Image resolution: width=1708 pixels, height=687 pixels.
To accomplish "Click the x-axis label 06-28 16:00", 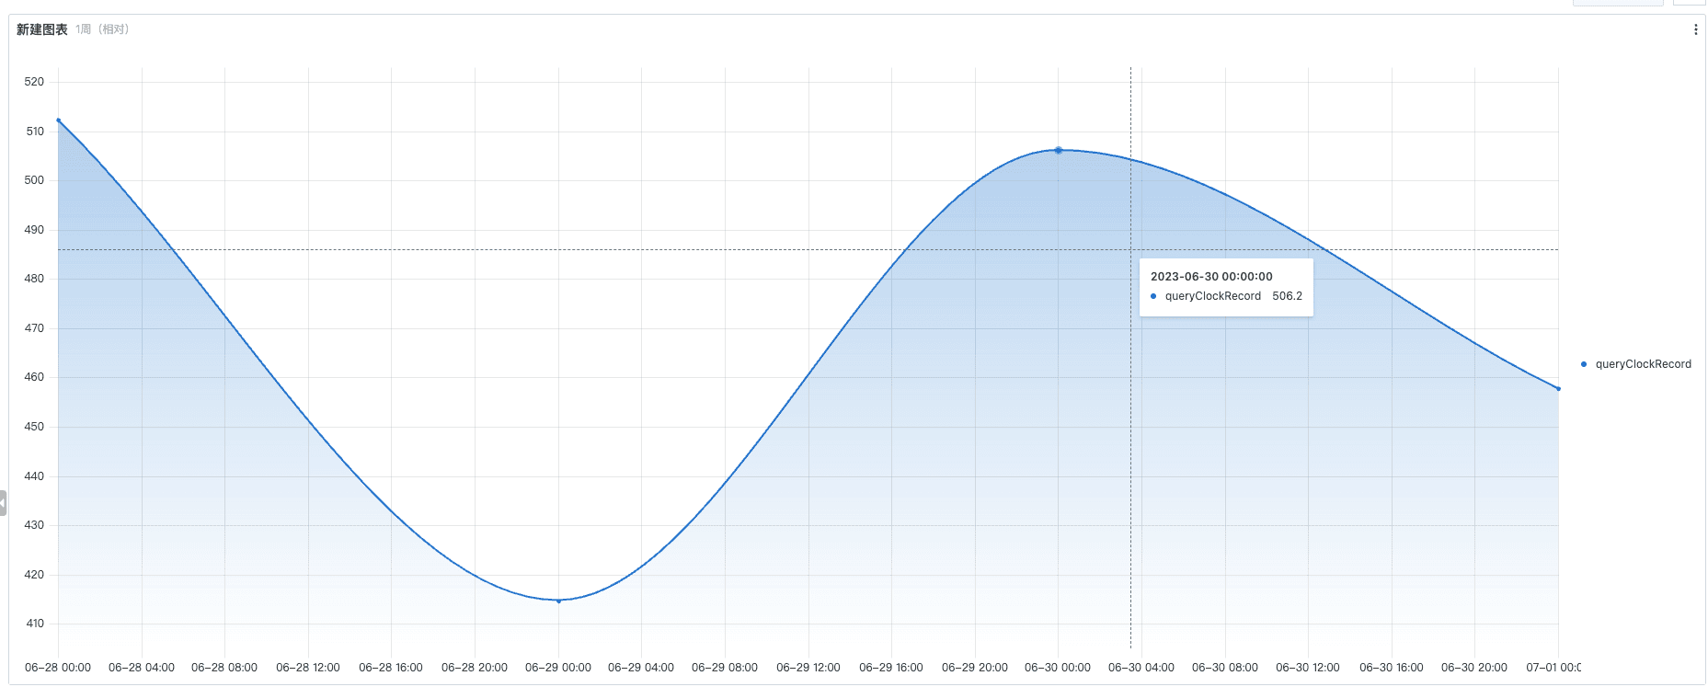I will click(x=391, y=668).
